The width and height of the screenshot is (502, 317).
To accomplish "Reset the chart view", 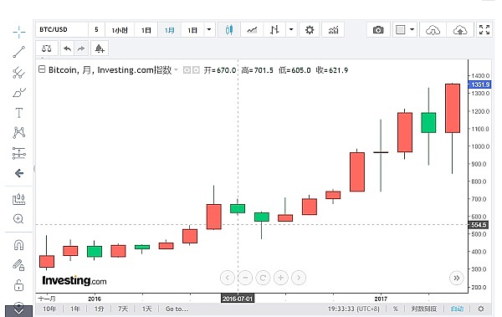I will (x=263, y=278).
